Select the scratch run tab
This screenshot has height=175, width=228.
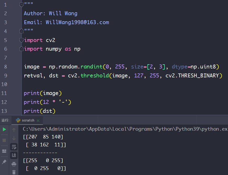[x=27, y=120]
